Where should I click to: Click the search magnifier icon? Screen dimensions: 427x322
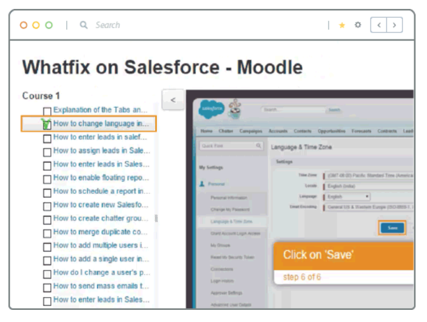(84, 25)
